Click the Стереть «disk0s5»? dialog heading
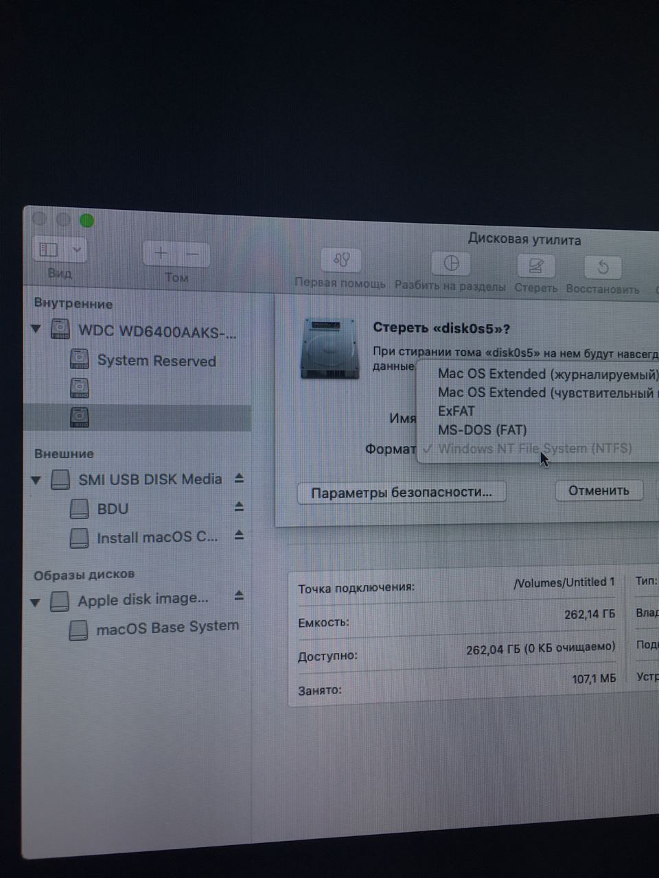659x878 pixels. [x=441, y=329]
